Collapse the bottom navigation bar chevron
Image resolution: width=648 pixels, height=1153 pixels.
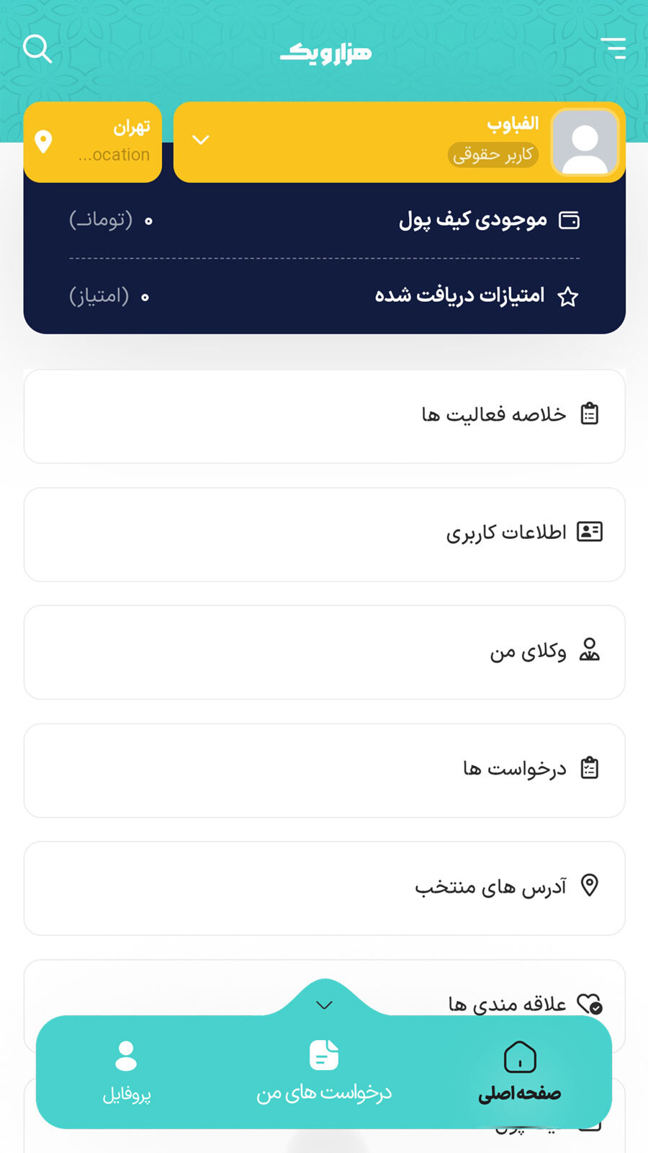click(325, 1005)
